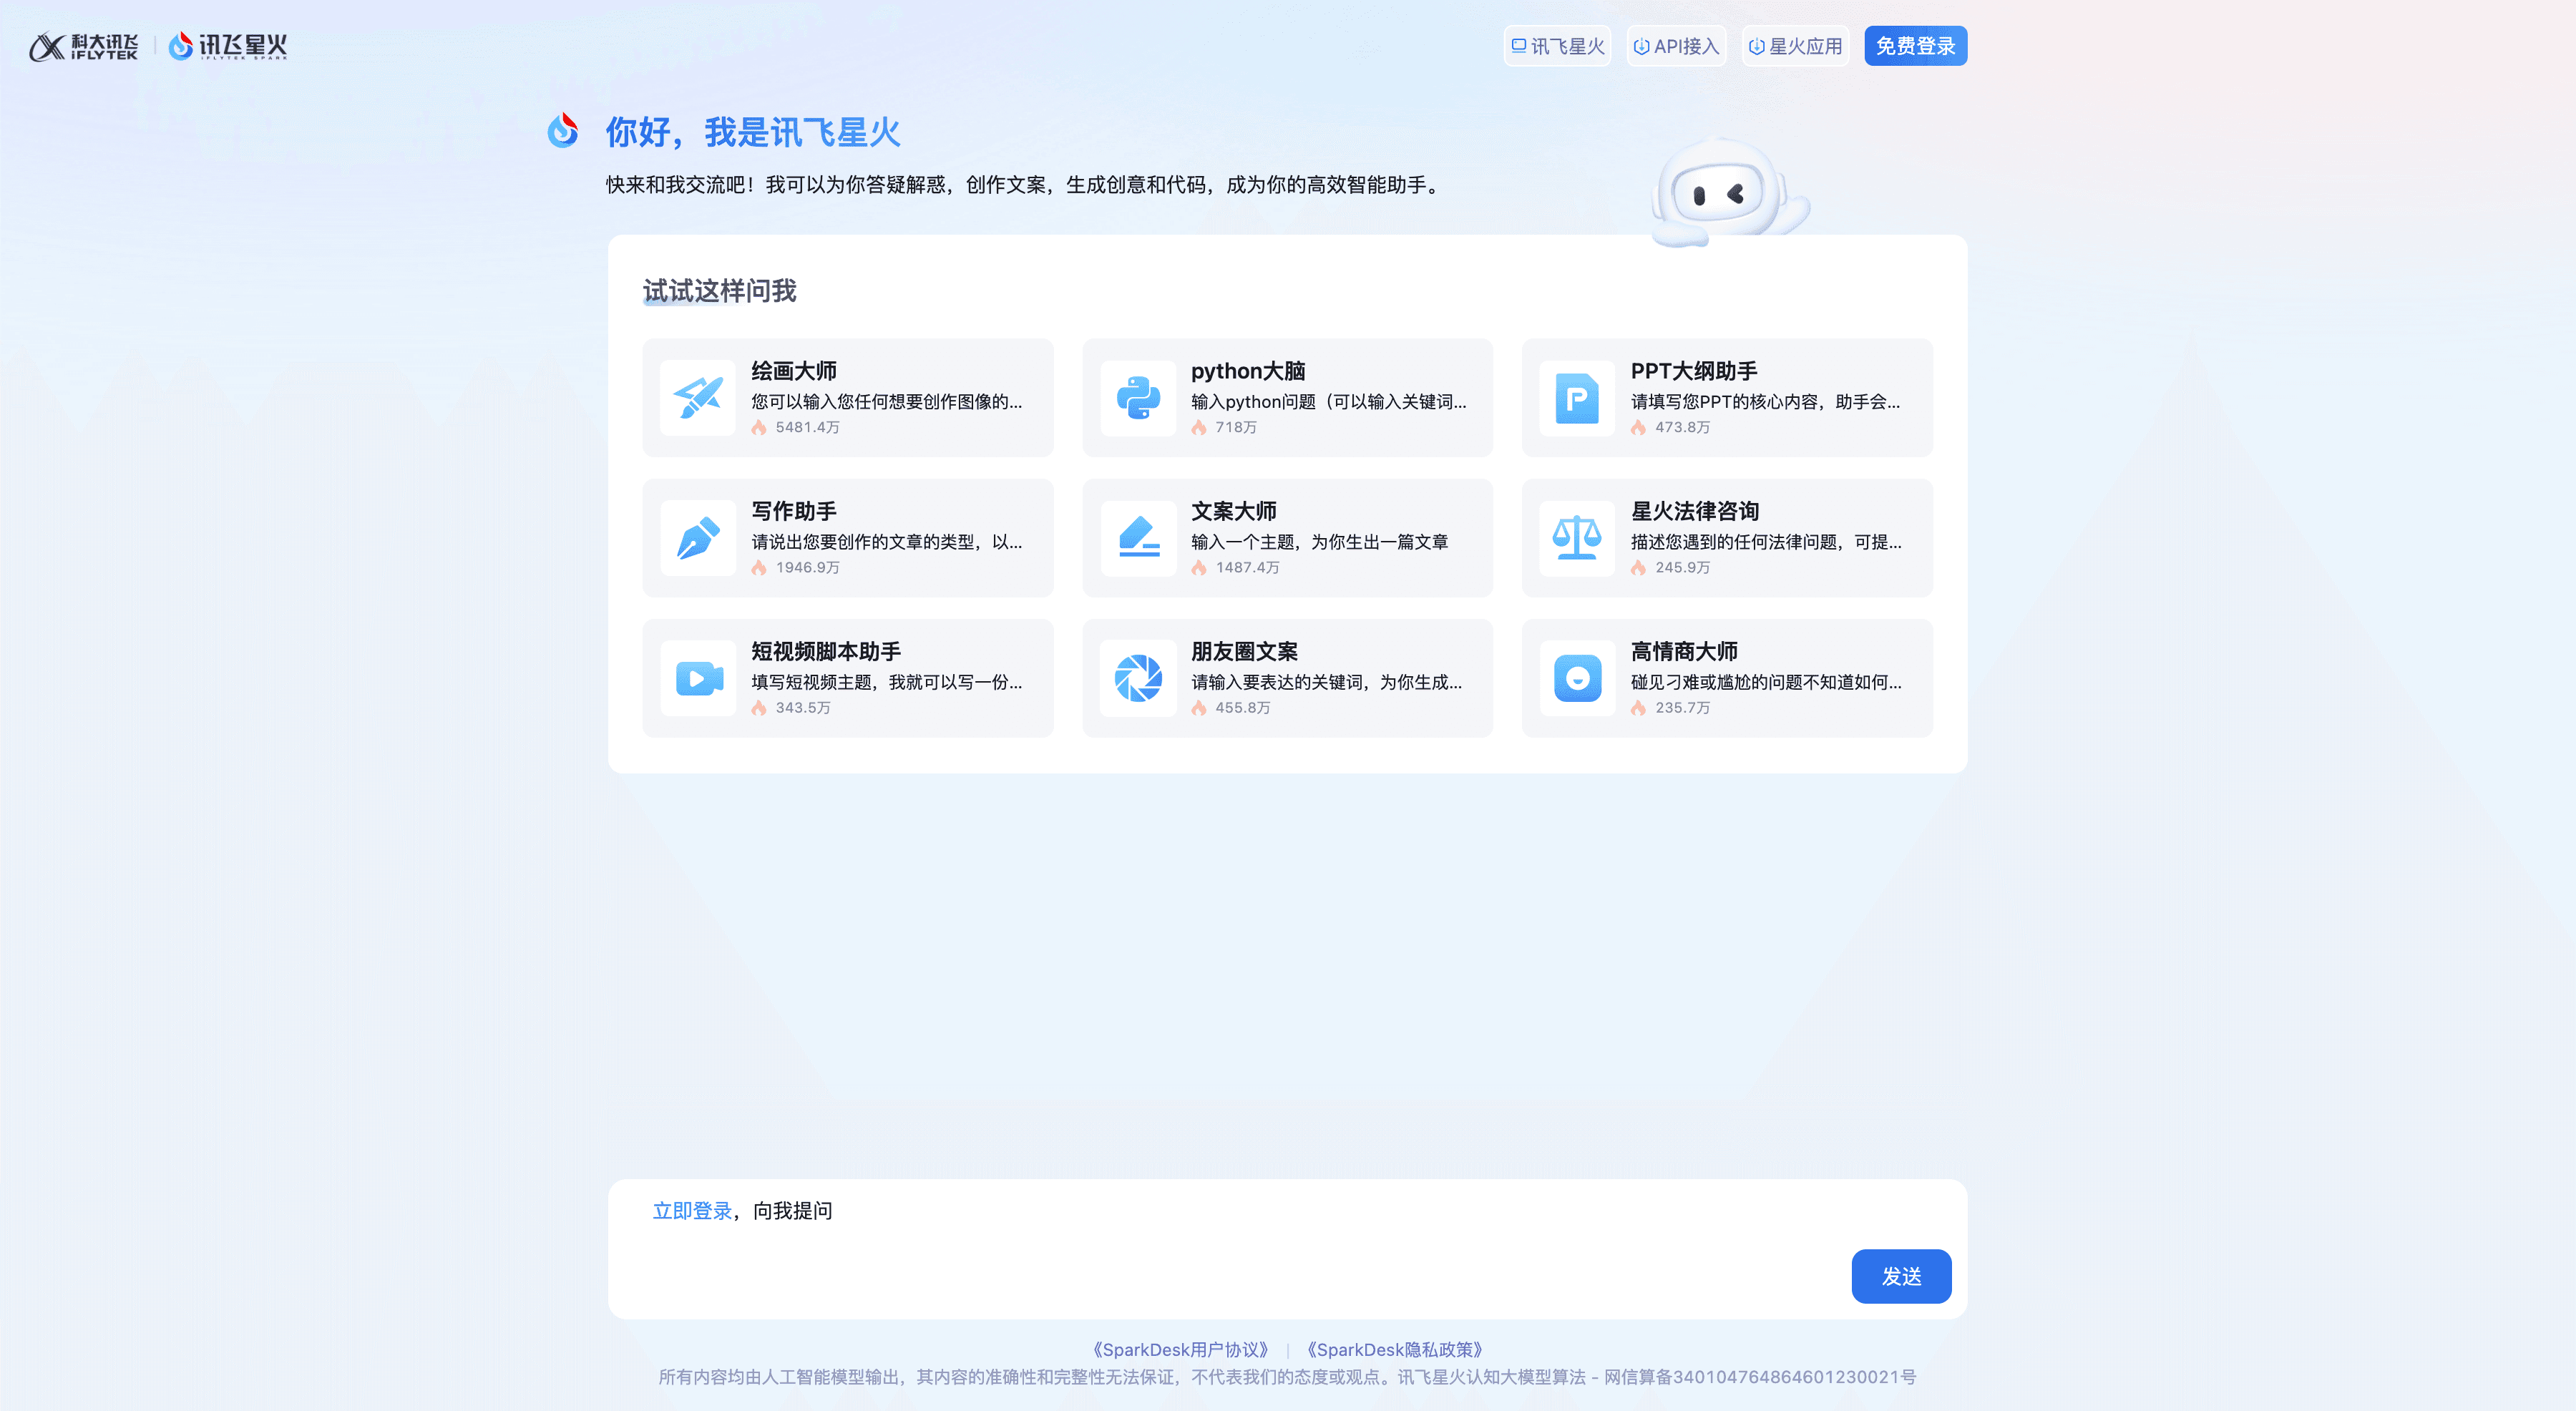
Task: Select the python大脑 Python icon
Action: [x=1138, y=398]
